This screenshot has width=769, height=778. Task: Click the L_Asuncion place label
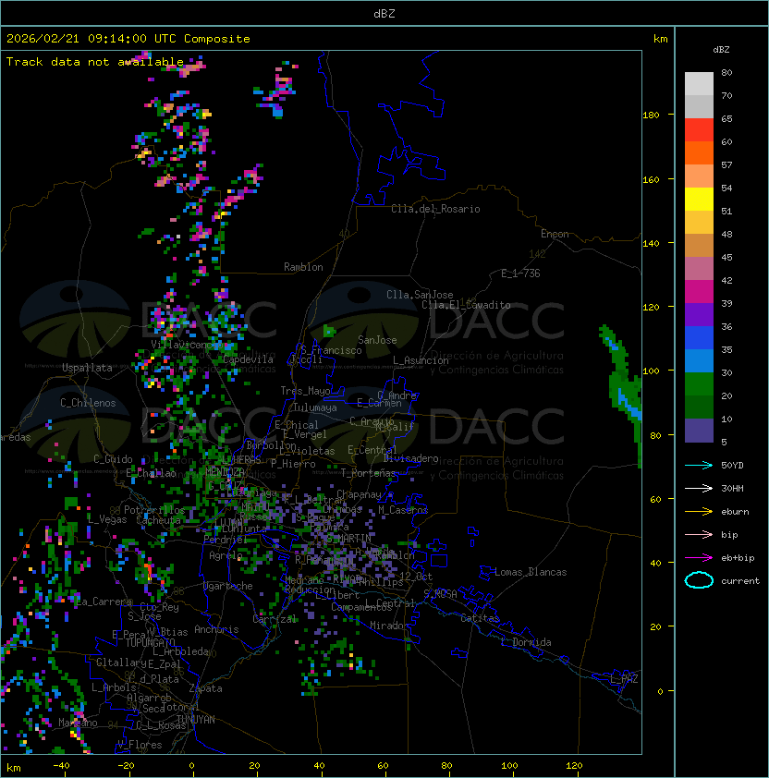[x=421, y=360]
